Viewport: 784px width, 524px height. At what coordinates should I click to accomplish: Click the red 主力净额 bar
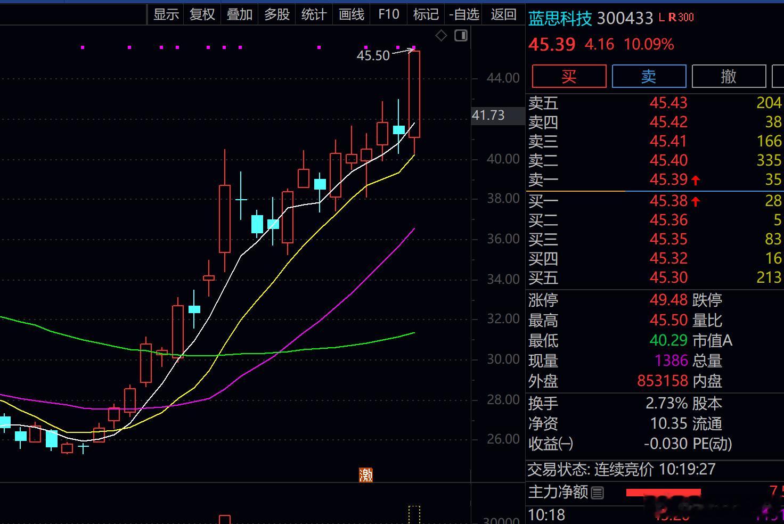[663, 493]
